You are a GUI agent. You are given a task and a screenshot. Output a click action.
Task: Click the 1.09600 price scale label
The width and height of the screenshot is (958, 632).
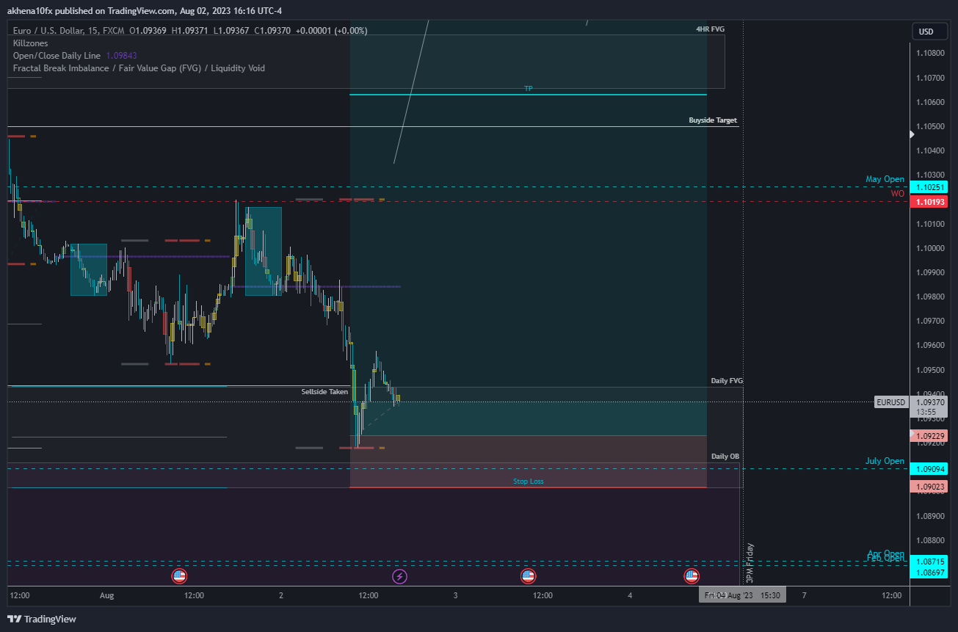[x=929, y=345]
